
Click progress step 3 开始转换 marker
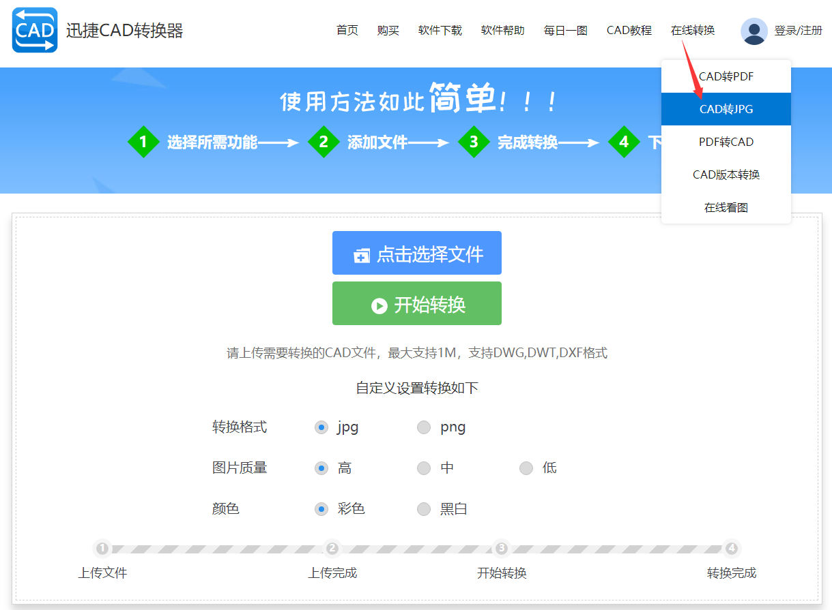click(x=502, y=548)
